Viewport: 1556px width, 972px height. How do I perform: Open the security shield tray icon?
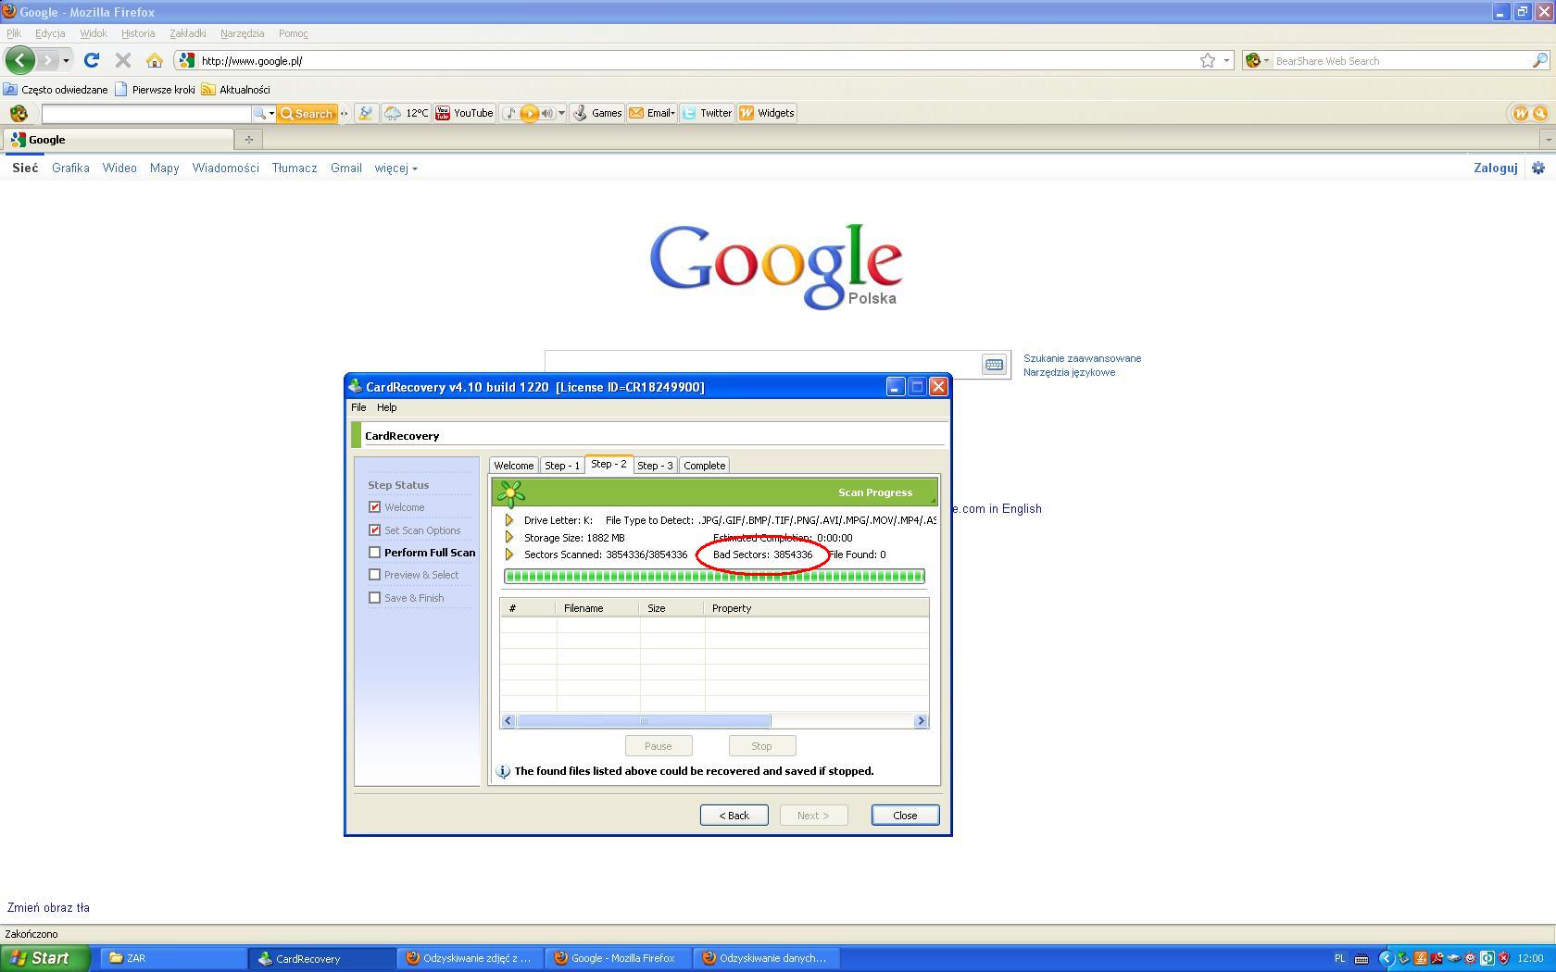coord(1504,958)
